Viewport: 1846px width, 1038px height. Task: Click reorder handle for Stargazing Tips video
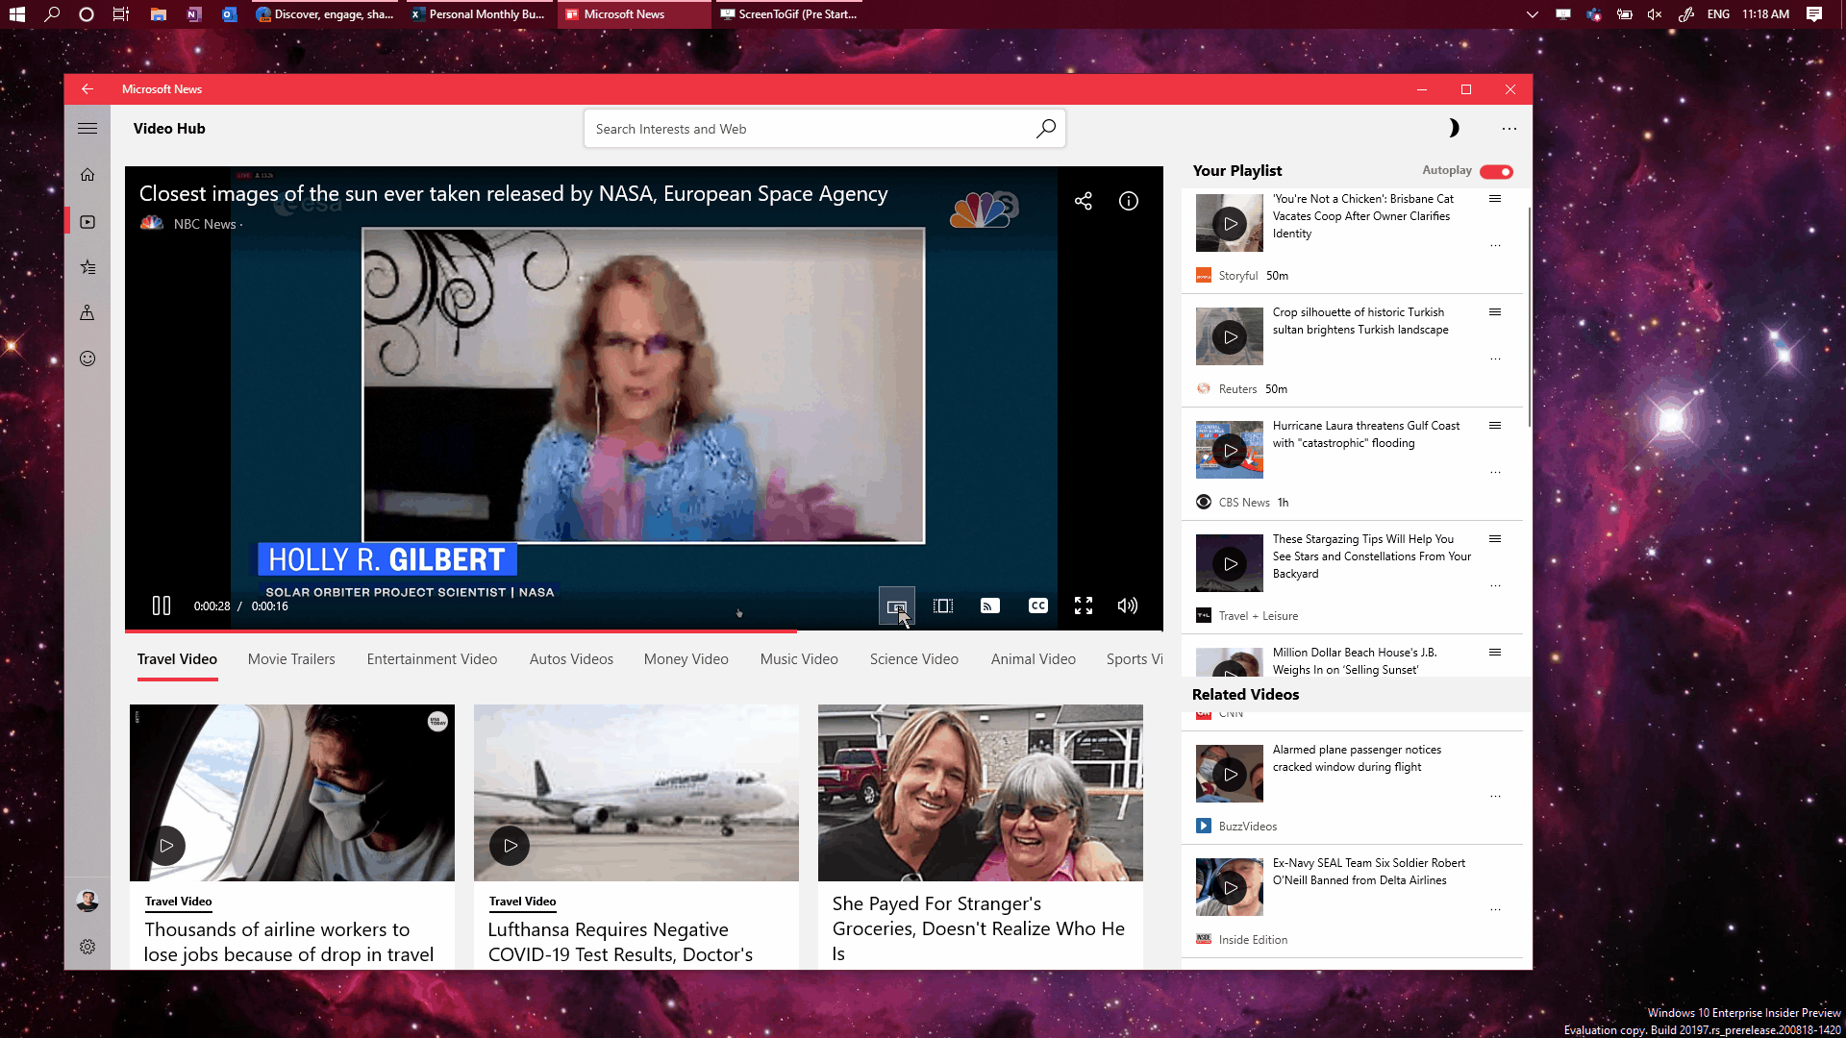coord(1495,539)
